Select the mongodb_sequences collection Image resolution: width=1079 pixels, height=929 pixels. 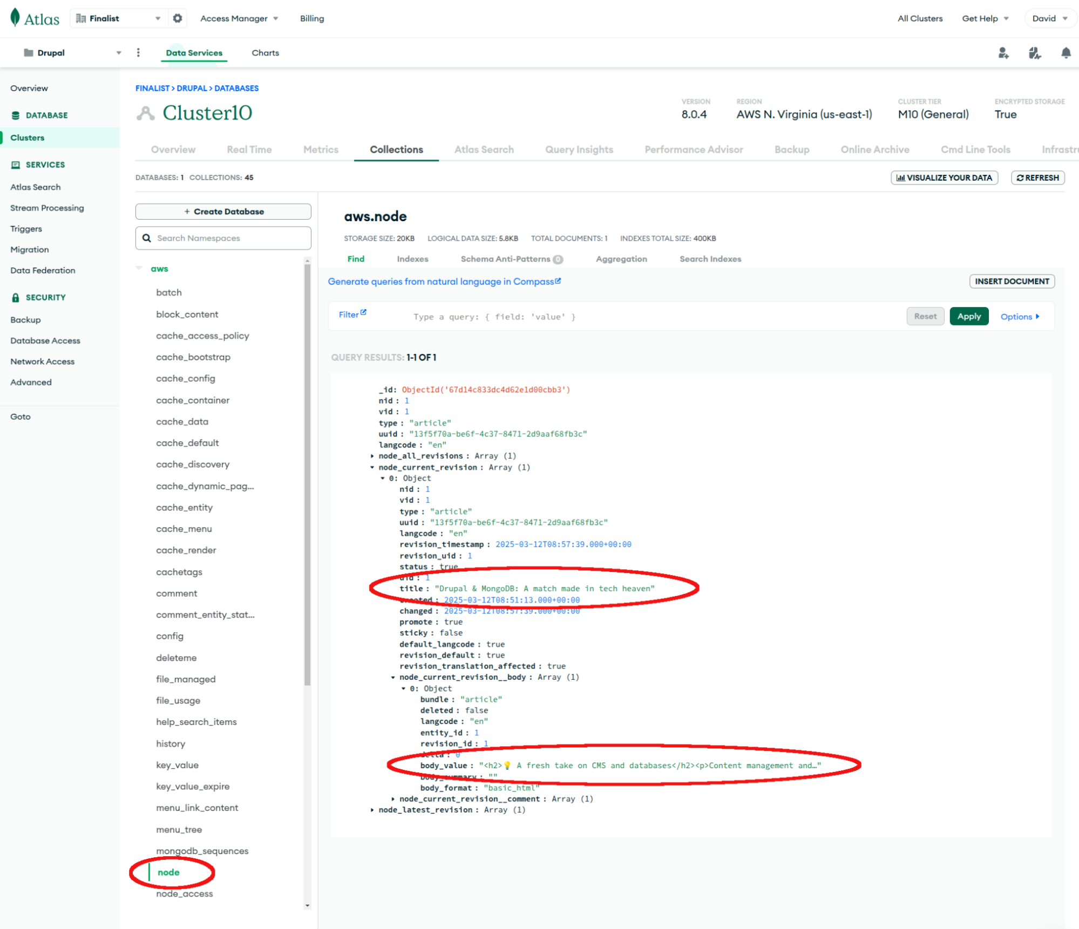pos(202,851)
